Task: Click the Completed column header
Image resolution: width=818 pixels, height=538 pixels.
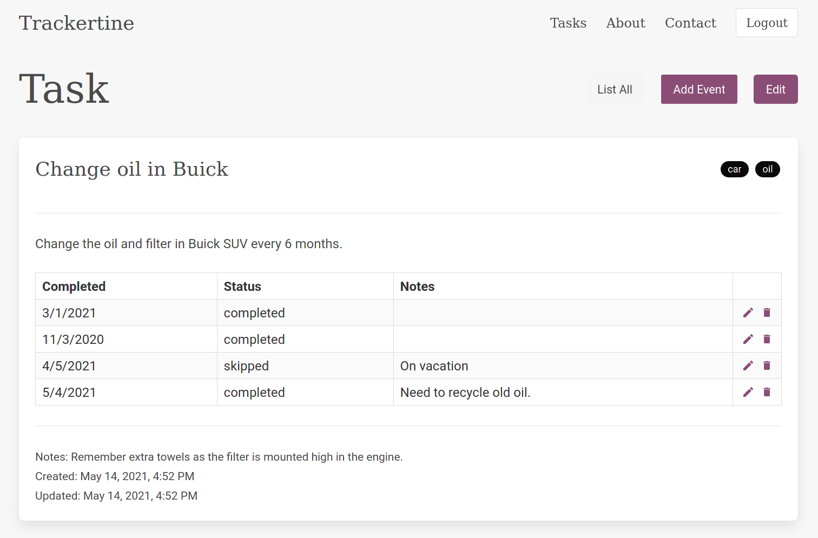Action: [x=74, y=287]
